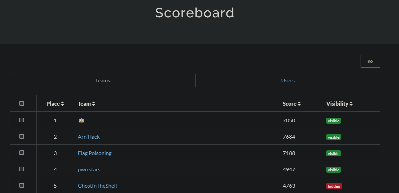Sort the scoreboard using the Place sort icon
399x193 pixels.
pyautogui.click(x=62, y=104)
